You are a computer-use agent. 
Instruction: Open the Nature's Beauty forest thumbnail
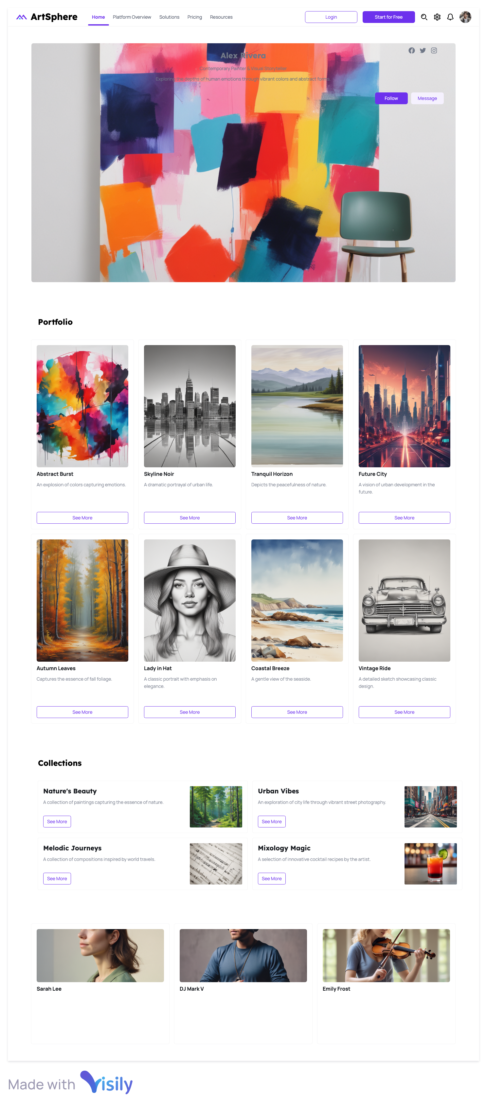pyautogui.click(x=216, y=807)
